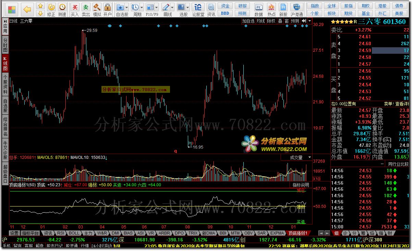This screenshot has width=413, height=251.
Task: Open 个股资料 sidebar tab
Action: (x=5, y=84)
